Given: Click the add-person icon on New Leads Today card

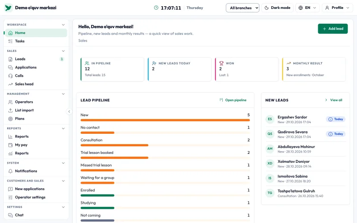Looking at the screenshot, I should (x=154, y=63).
